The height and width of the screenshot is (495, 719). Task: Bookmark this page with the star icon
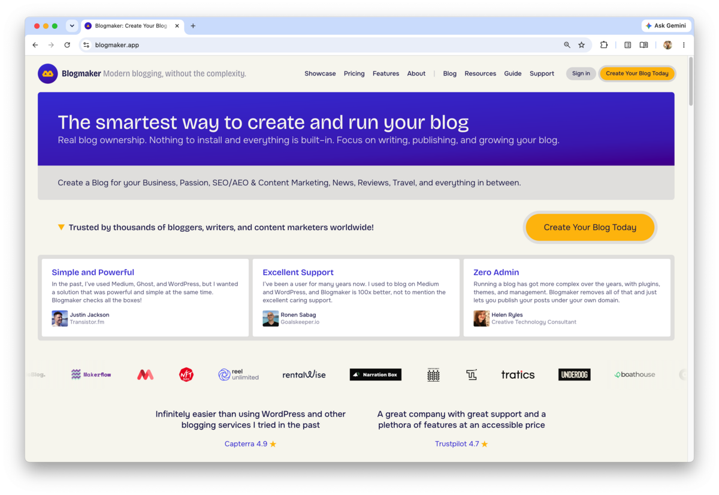(581, 45)
